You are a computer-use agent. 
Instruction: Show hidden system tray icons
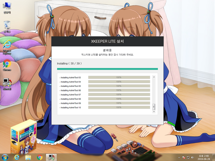[x=179, y=158]
